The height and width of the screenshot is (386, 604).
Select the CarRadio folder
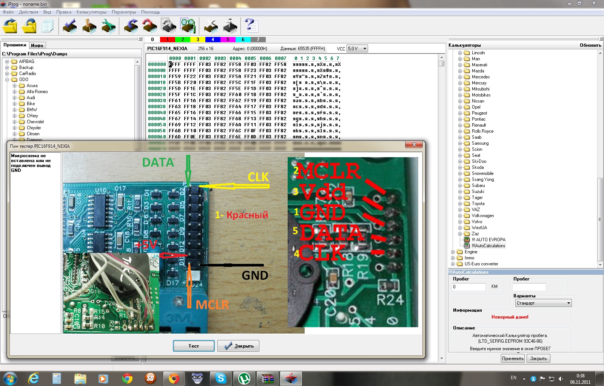28,74
